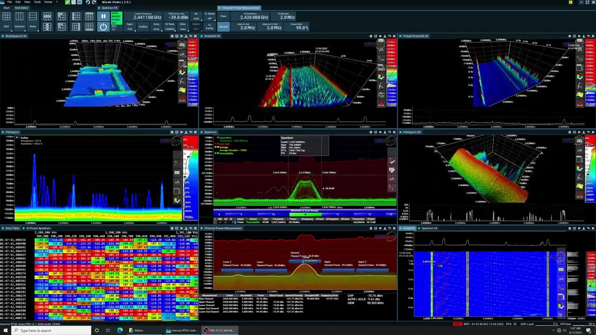Click the green pencil edit icon
This screenshot has width=596, height=335.
pyautogui.click(x=68, y=2)
